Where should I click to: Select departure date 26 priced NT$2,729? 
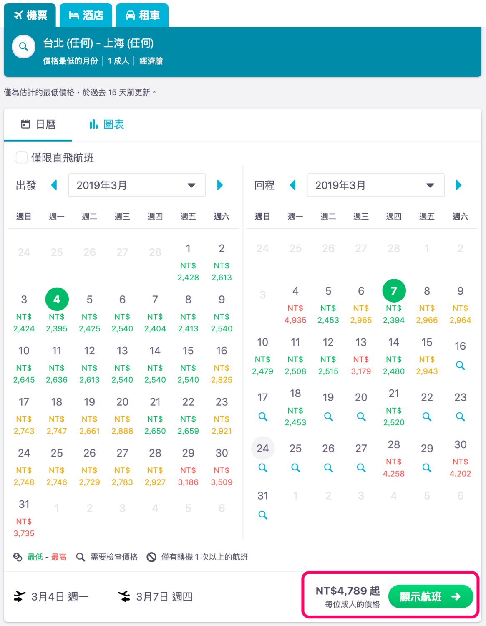89,467
